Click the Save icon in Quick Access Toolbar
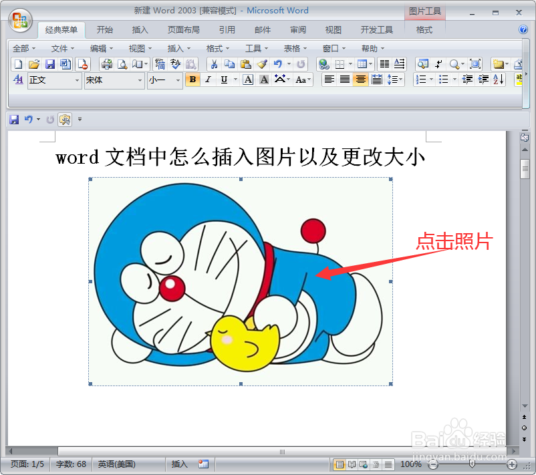536x475 pixels. tap(14, 120)
